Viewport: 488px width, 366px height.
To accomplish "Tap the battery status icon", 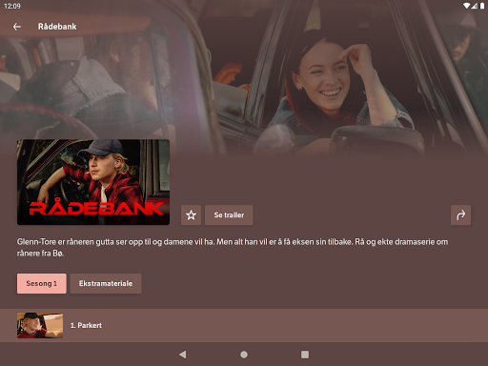I will 482,6.
